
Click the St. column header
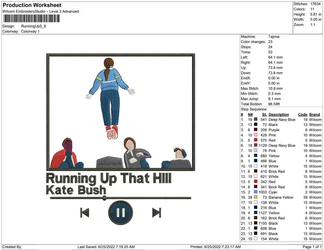[x=264, y=114]
